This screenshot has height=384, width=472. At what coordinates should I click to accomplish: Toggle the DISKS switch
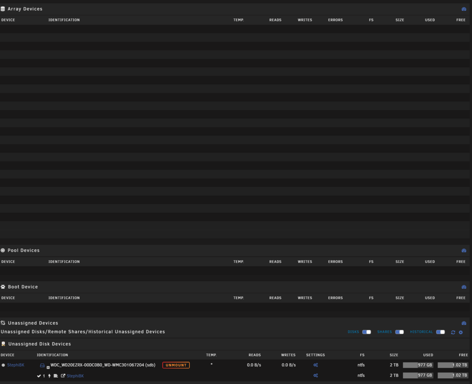pyautogui.click(x=366, y=332)
